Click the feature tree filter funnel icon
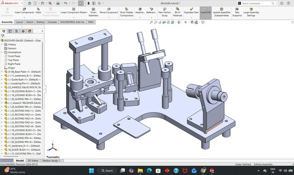Image resolution: width=294 pixels, height=175 pixels. (x=3, y=36)
